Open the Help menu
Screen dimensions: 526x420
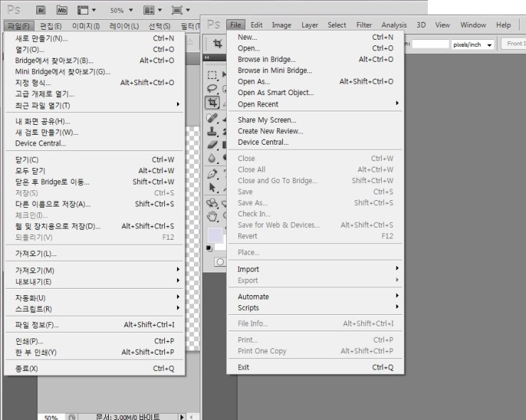[x=503, y=25]
